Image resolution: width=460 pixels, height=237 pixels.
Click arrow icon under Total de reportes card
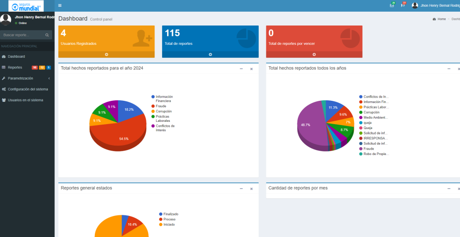pyautogui.click(x=210, y=54)
